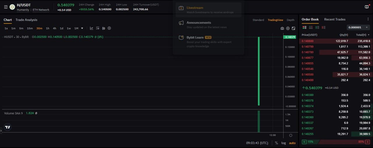
Task: Switch to Standard chart view
Action: tap(258, 20)
